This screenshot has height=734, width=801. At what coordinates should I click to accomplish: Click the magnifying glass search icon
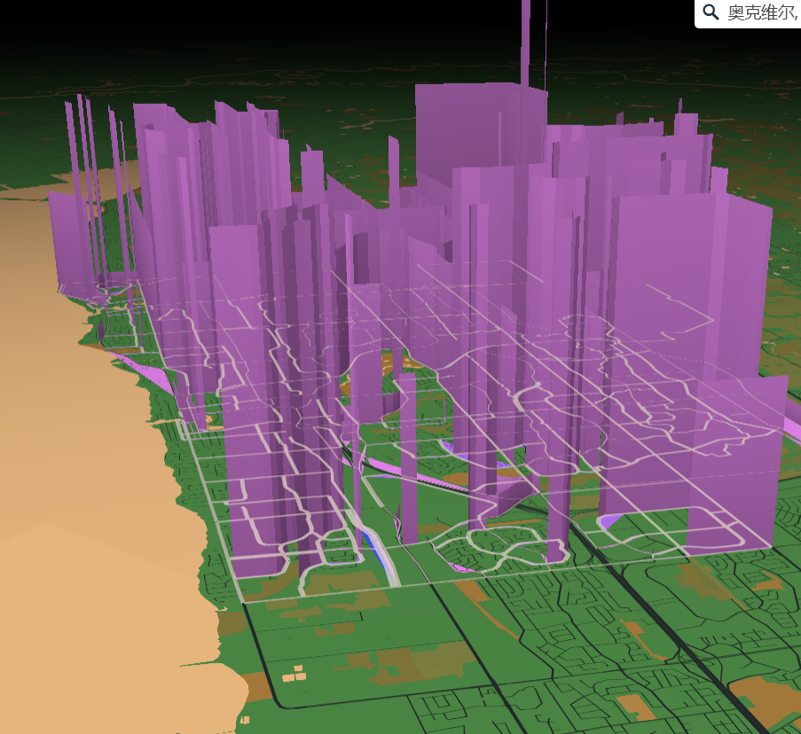709,12
